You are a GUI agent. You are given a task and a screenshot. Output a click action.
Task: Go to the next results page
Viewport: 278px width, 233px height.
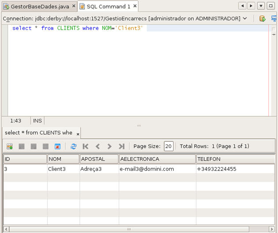[x=109, y=146]
